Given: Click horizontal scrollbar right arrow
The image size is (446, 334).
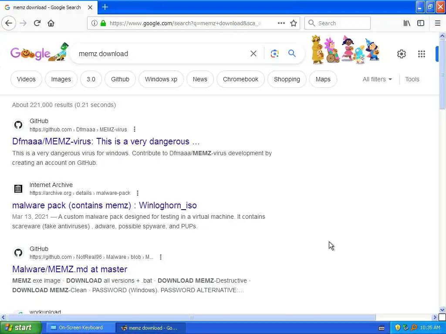Looking at the screenshot, I should [435, 317].
